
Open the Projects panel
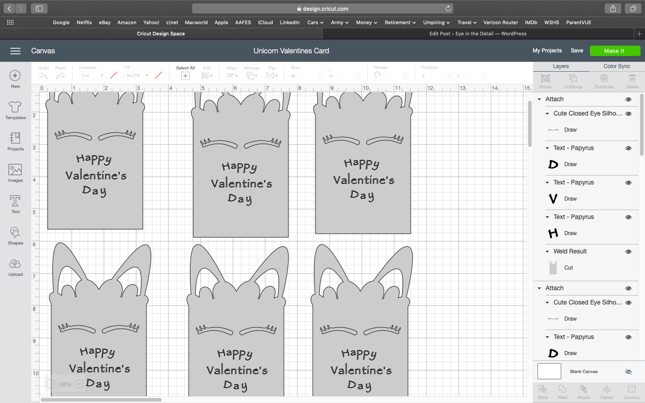point(15,141)
